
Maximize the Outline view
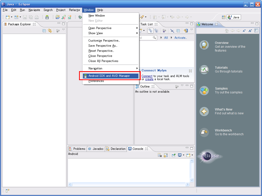click(192, 86)
